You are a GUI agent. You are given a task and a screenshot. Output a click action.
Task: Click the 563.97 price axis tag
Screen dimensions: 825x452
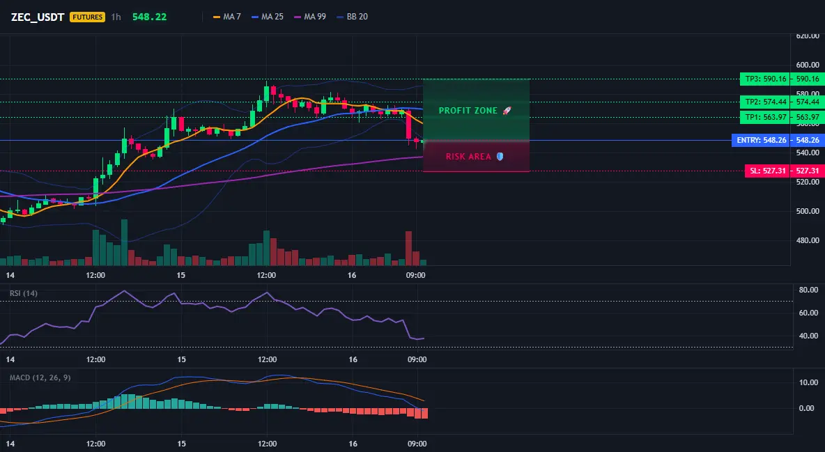807,117
